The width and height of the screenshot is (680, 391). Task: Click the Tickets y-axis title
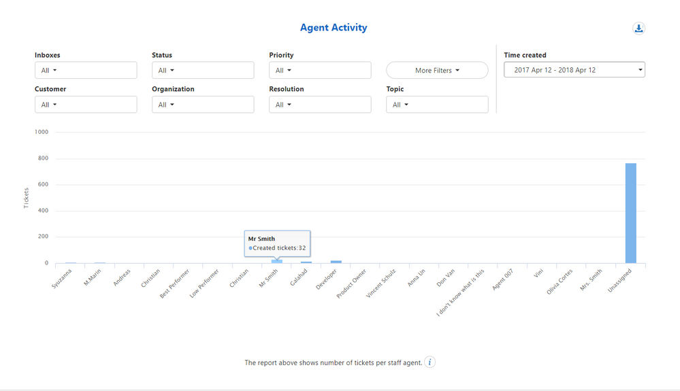[x=26, y=198]
